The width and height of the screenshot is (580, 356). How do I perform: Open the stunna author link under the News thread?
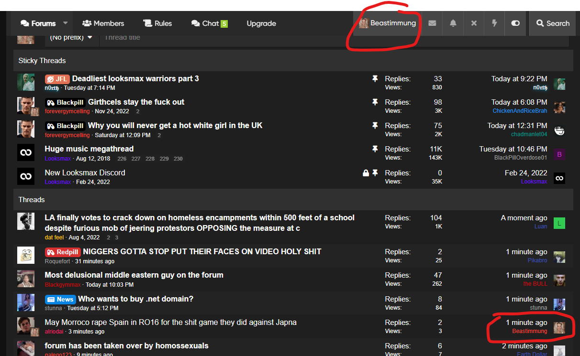click(54, 308)
